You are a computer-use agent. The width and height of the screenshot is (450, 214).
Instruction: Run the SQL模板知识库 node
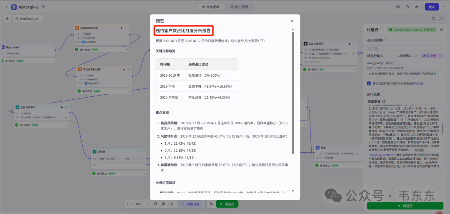click(x=122, y=28)
